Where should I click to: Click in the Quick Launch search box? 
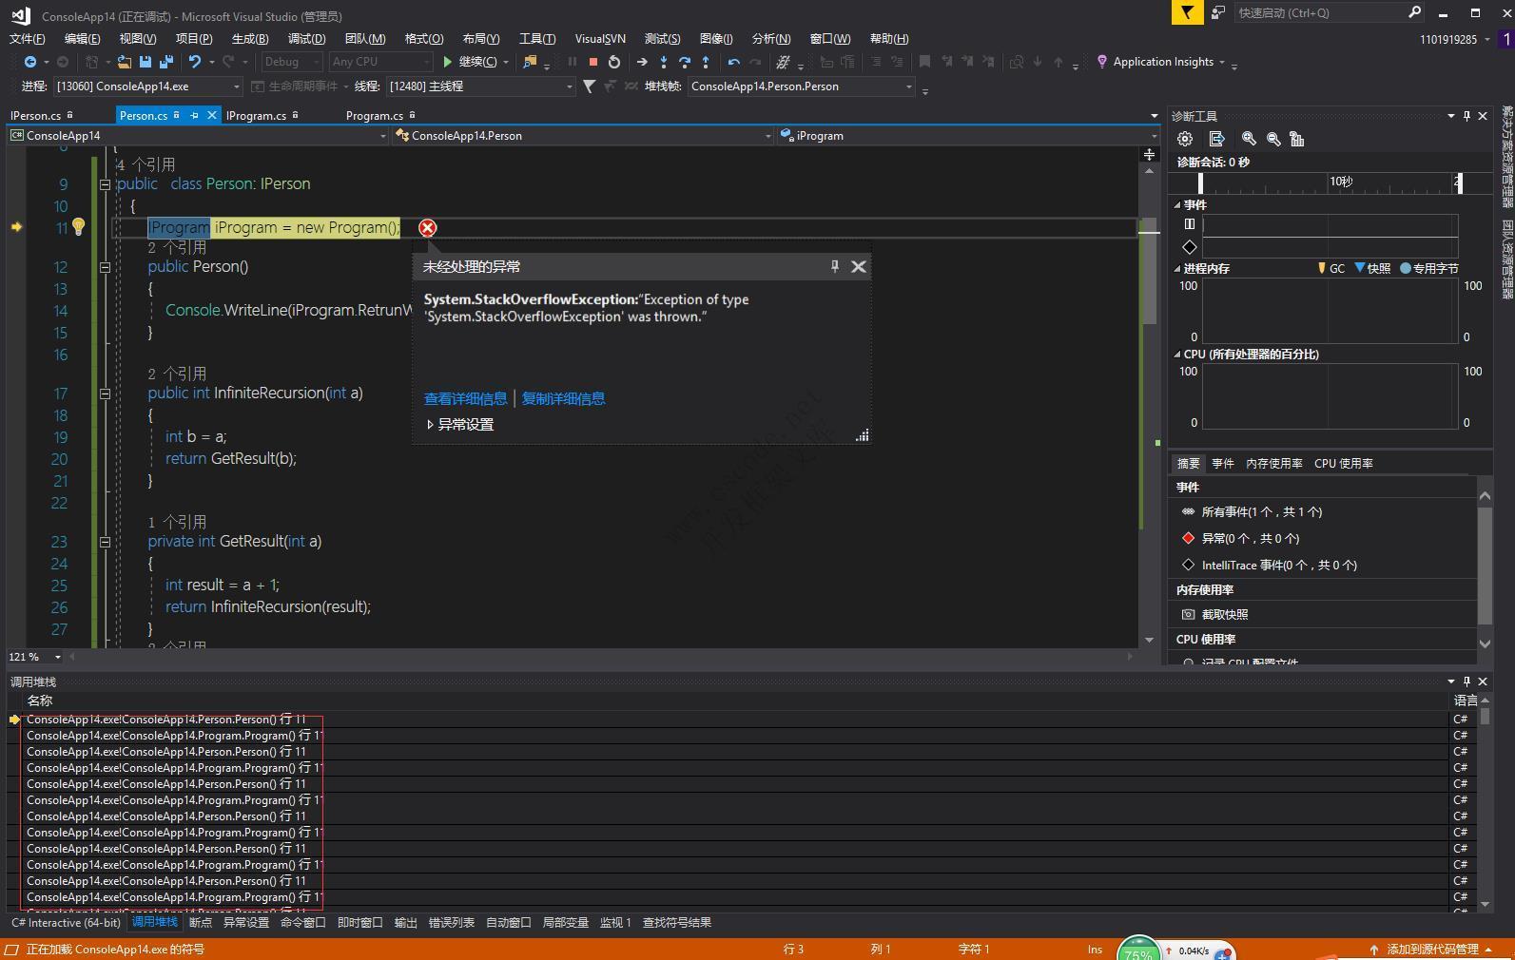[1319, 13]
